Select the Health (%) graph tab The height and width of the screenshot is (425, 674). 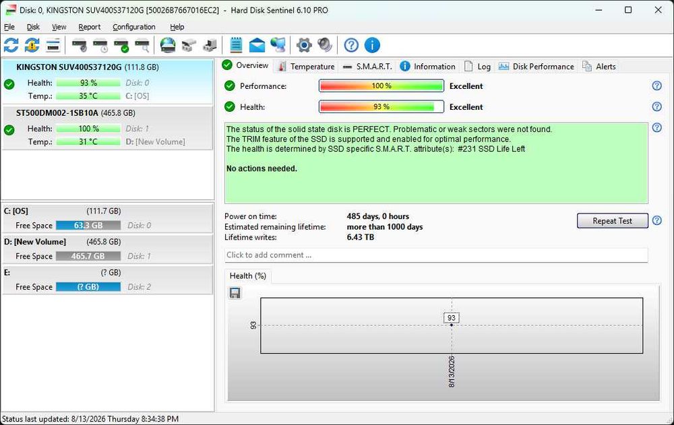click(x=248, y=276)
